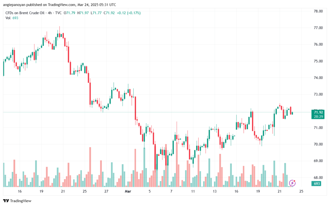Click the purple lightning bolt event icon
The image size is (330, 206).
pyautogui.click(x=293, y=183)
